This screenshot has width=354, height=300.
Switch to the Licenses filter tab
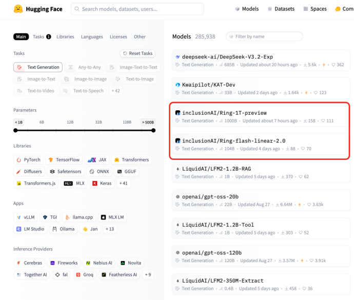coord(118,37)
